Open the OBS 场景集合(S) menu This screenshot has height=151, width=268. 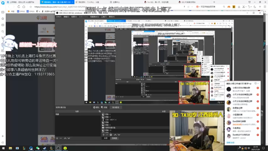point(94,17)
